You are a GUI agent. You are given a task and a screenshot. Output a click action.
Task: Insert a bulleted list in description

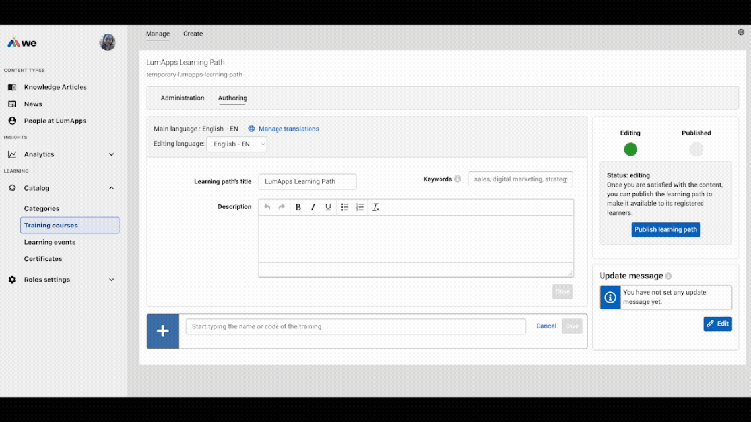(344, 207)
